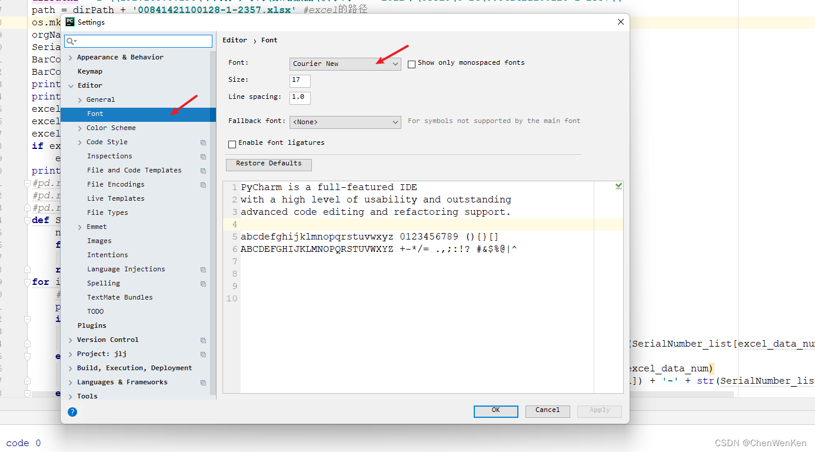This screenshot has width=815, height=452.
Task: Select Keymap in settings tree
Action: point(90,71)
